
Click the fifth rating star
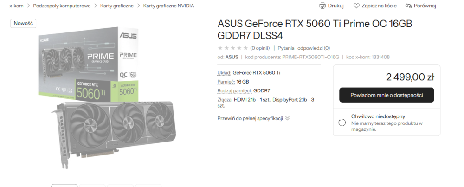click(x=245, y=48)
